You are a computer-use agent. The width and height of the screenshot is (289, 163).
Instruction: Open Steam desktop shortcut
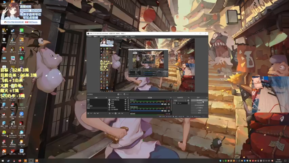13,32
